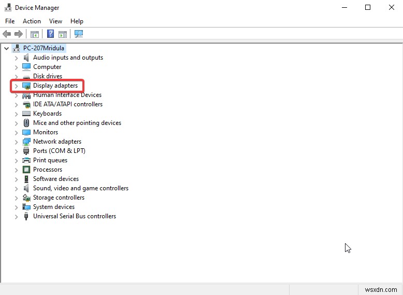
Task: Expand Mice and other pointing devices
Action: click(x=16, y=123)
